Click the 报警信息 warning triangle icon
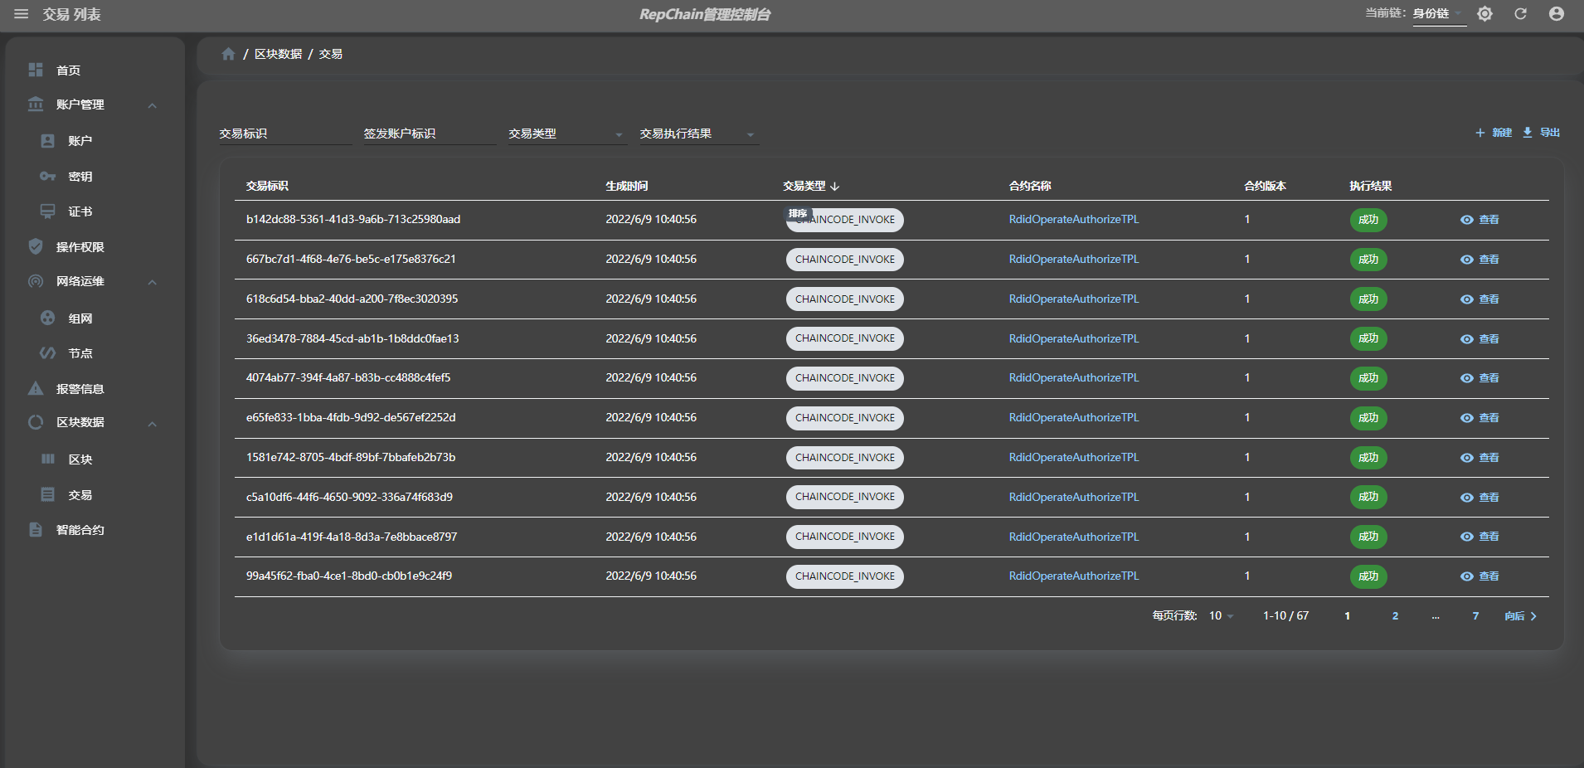This screenshot has height=768, width=1584. pos(36,388)
